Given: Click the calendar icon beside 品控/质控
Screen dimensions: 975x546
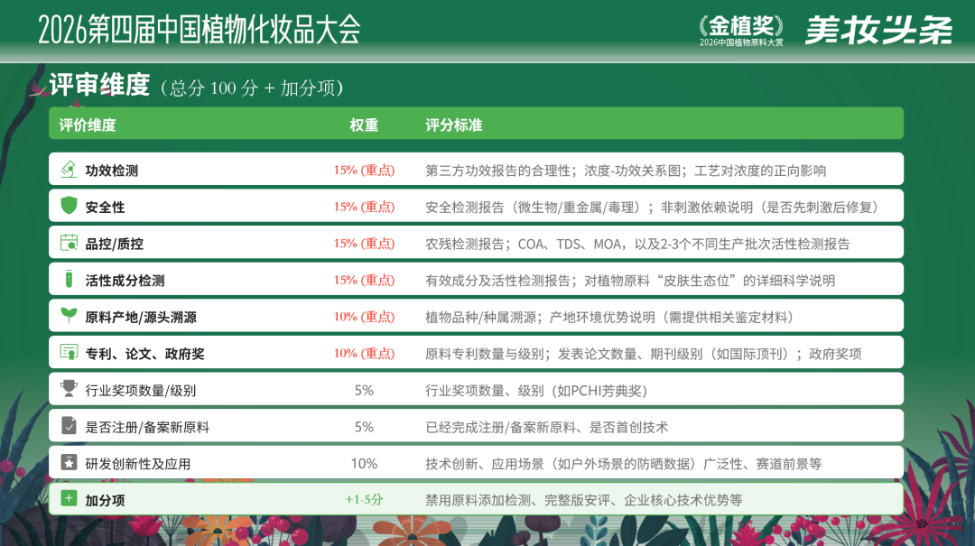Looking at the screenshot, I should tap(69, 243).
